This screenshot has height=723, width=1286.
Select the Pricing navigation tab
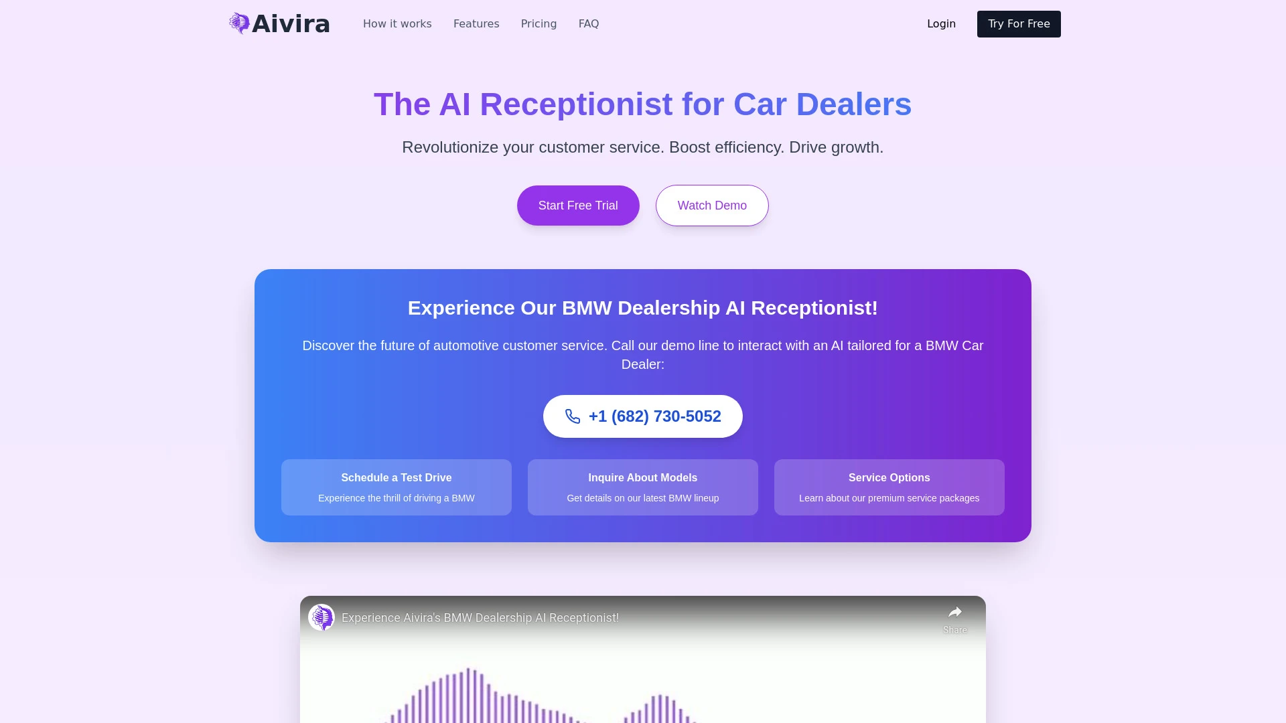pyautogui.click(x=539, y=24)
